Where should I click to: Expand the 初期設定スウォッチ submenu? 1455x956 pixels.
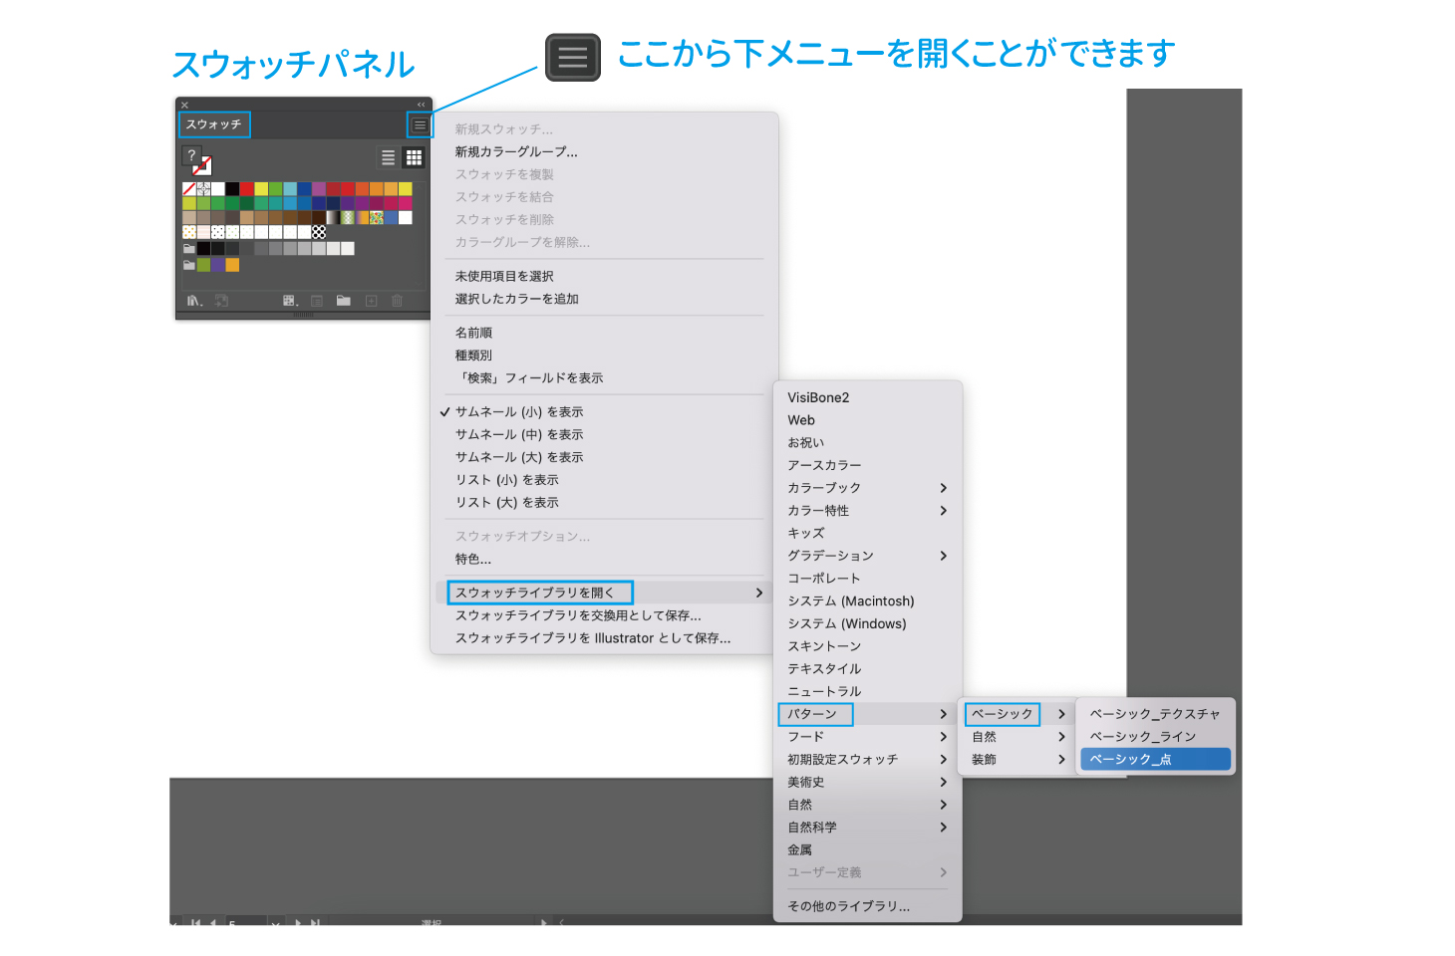point(867,759)
